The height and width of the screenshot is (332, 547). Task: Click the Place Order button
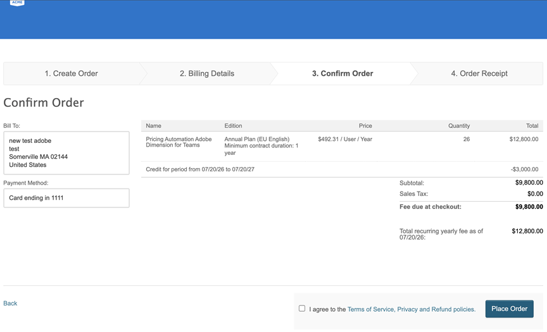tap(509, 309)
